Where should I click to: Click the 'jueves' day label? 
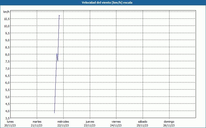90,122
